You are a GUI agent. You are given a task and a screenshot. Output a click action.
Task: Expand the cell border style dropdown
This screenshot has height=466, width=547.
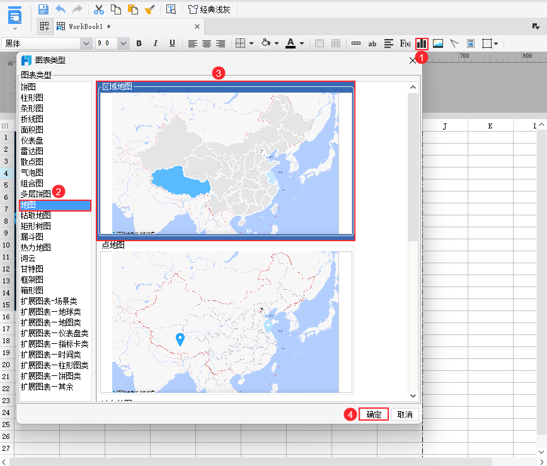click(251, 43)
